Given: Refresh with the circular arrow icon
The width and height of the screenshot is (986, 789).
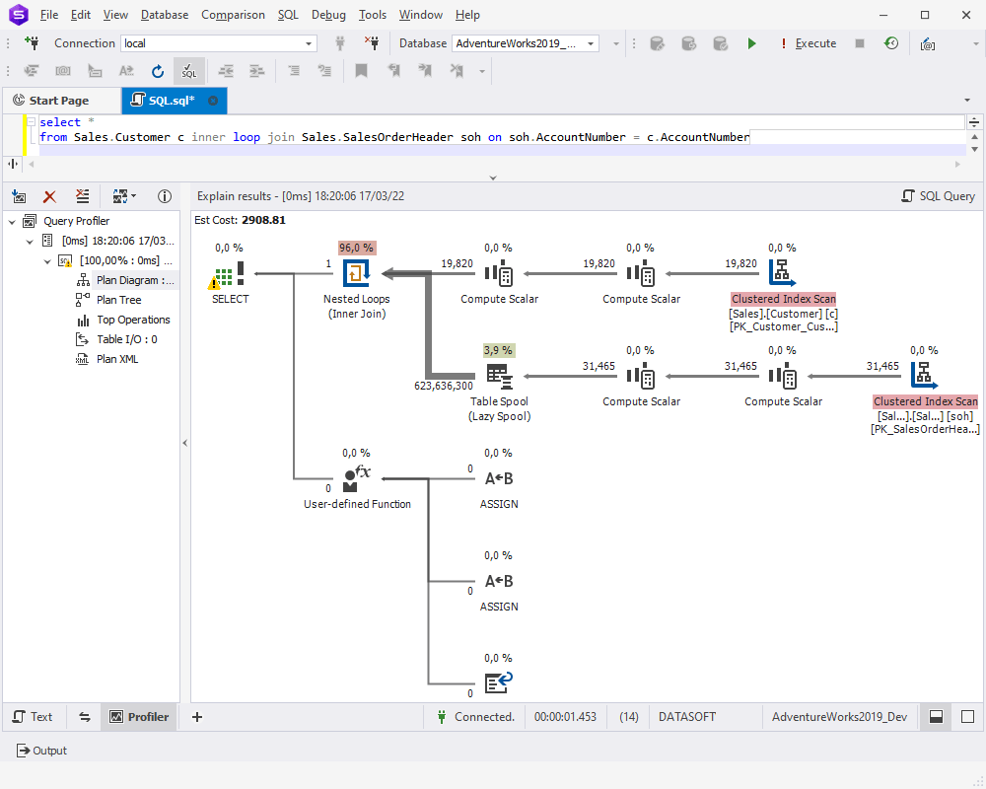Looking at the screenshot, I should coord(158,71).
